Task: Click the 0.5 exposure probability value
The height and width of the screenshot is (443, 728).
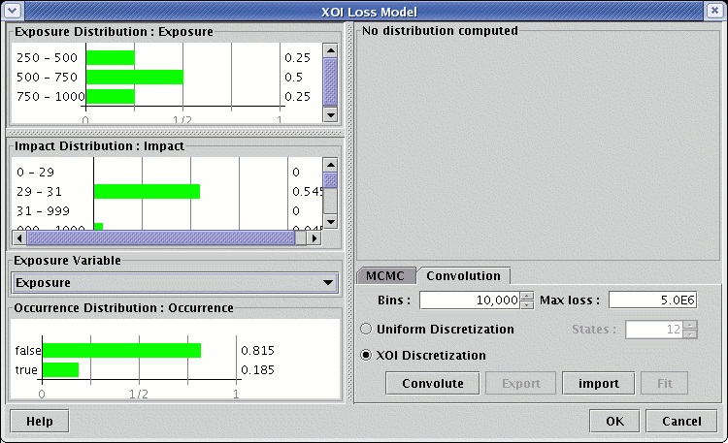Action: (293, 77)
